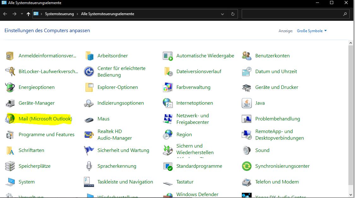Open the Dateiversionsverlauf icon

click(168, 72)
